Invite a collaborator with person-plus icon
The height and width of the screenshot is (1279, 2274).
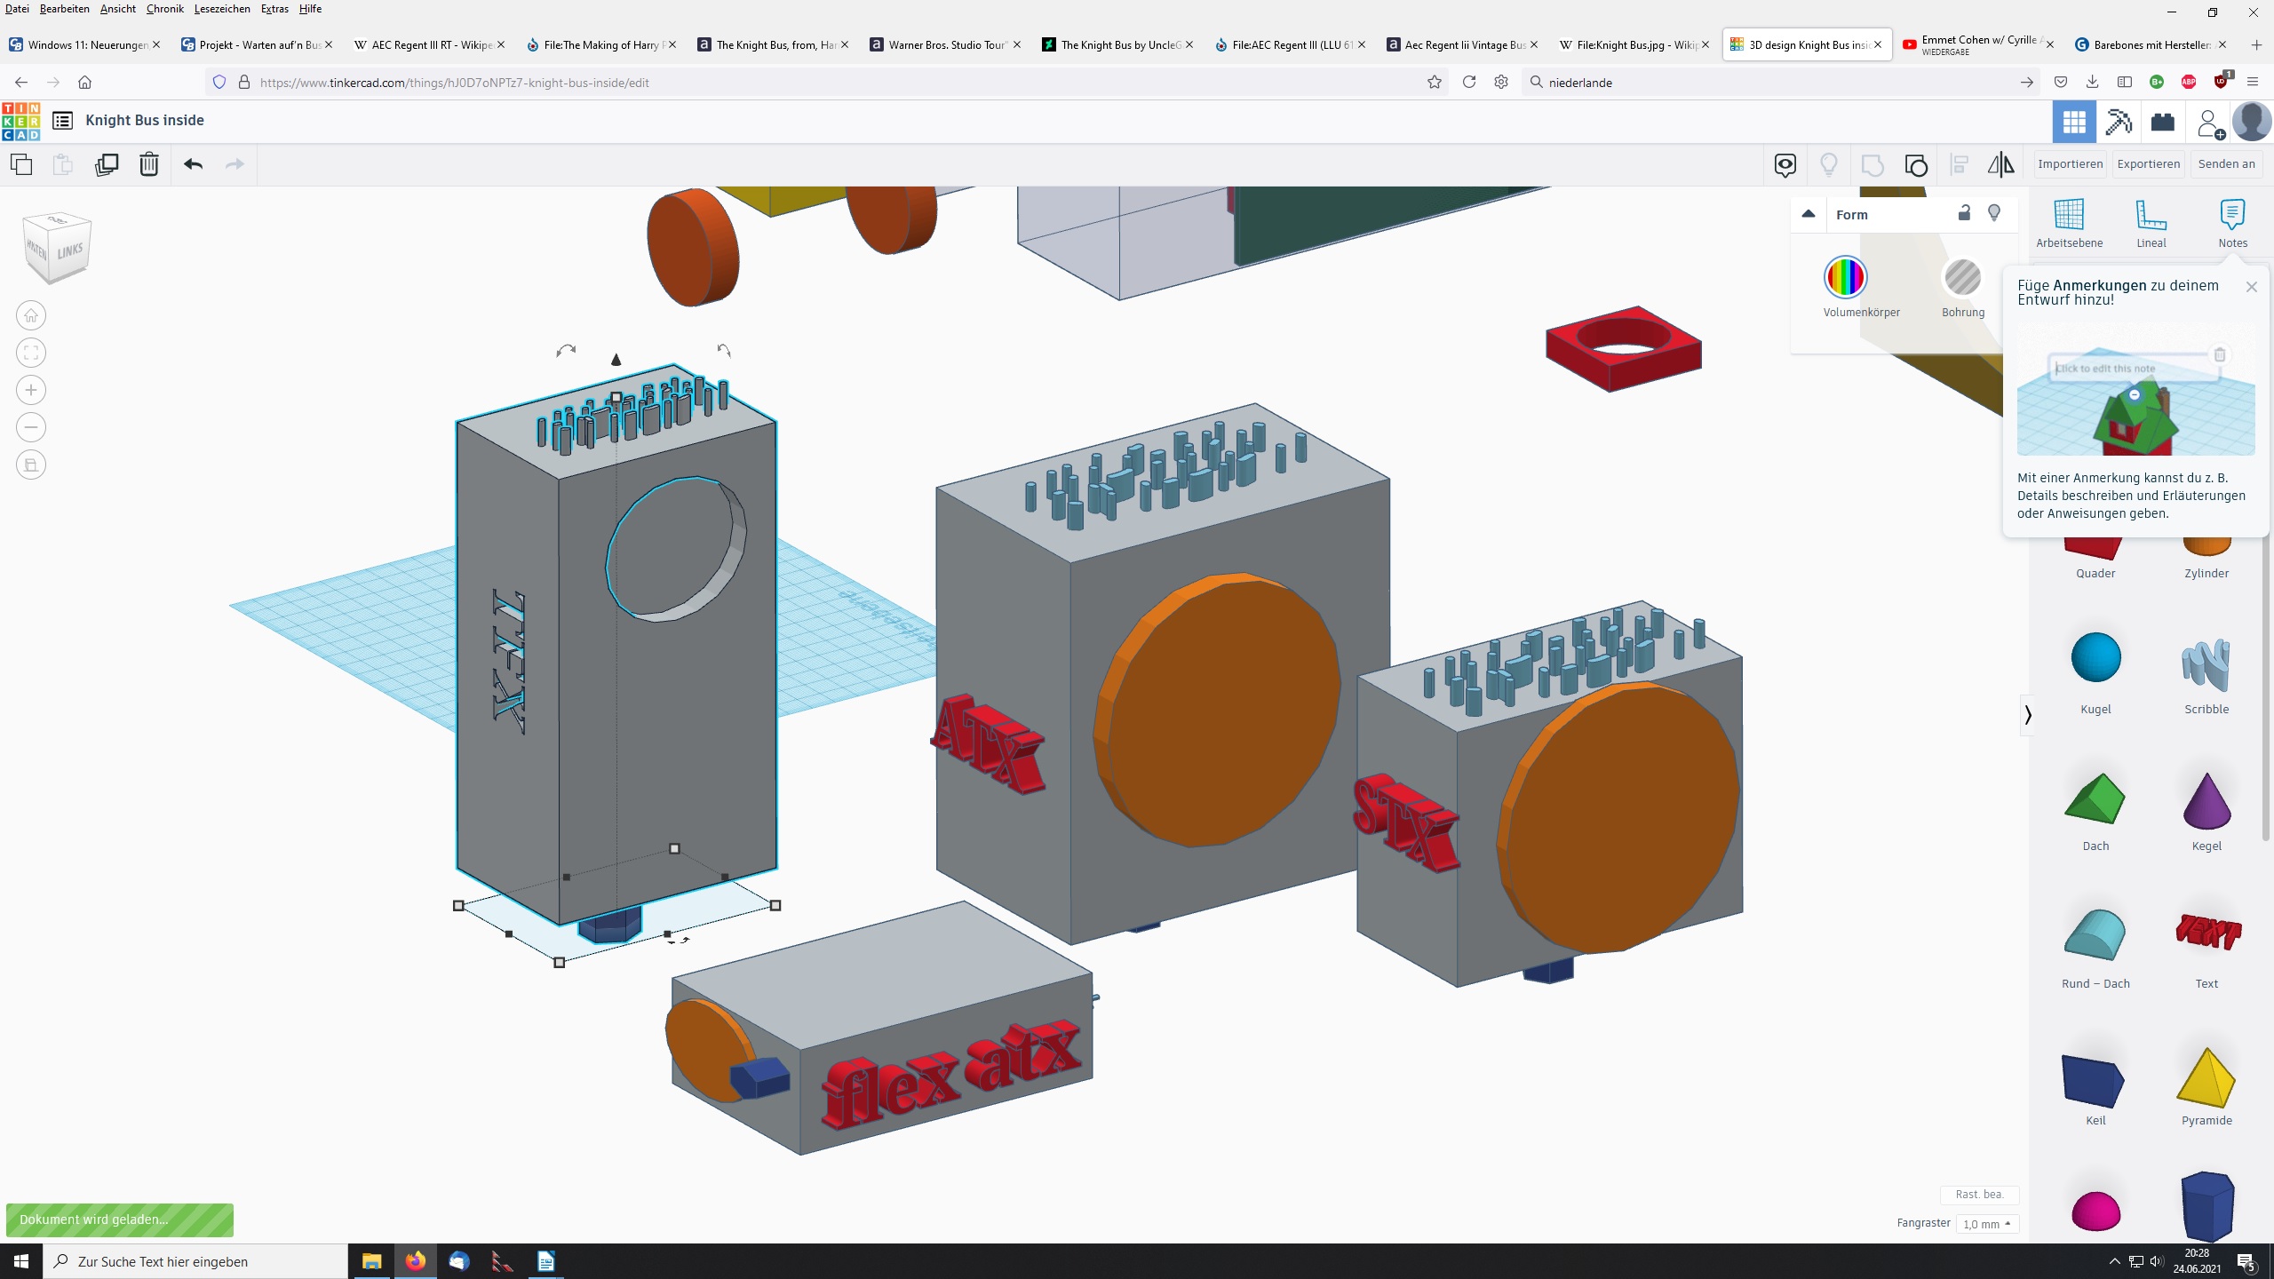click(2209, 123)
